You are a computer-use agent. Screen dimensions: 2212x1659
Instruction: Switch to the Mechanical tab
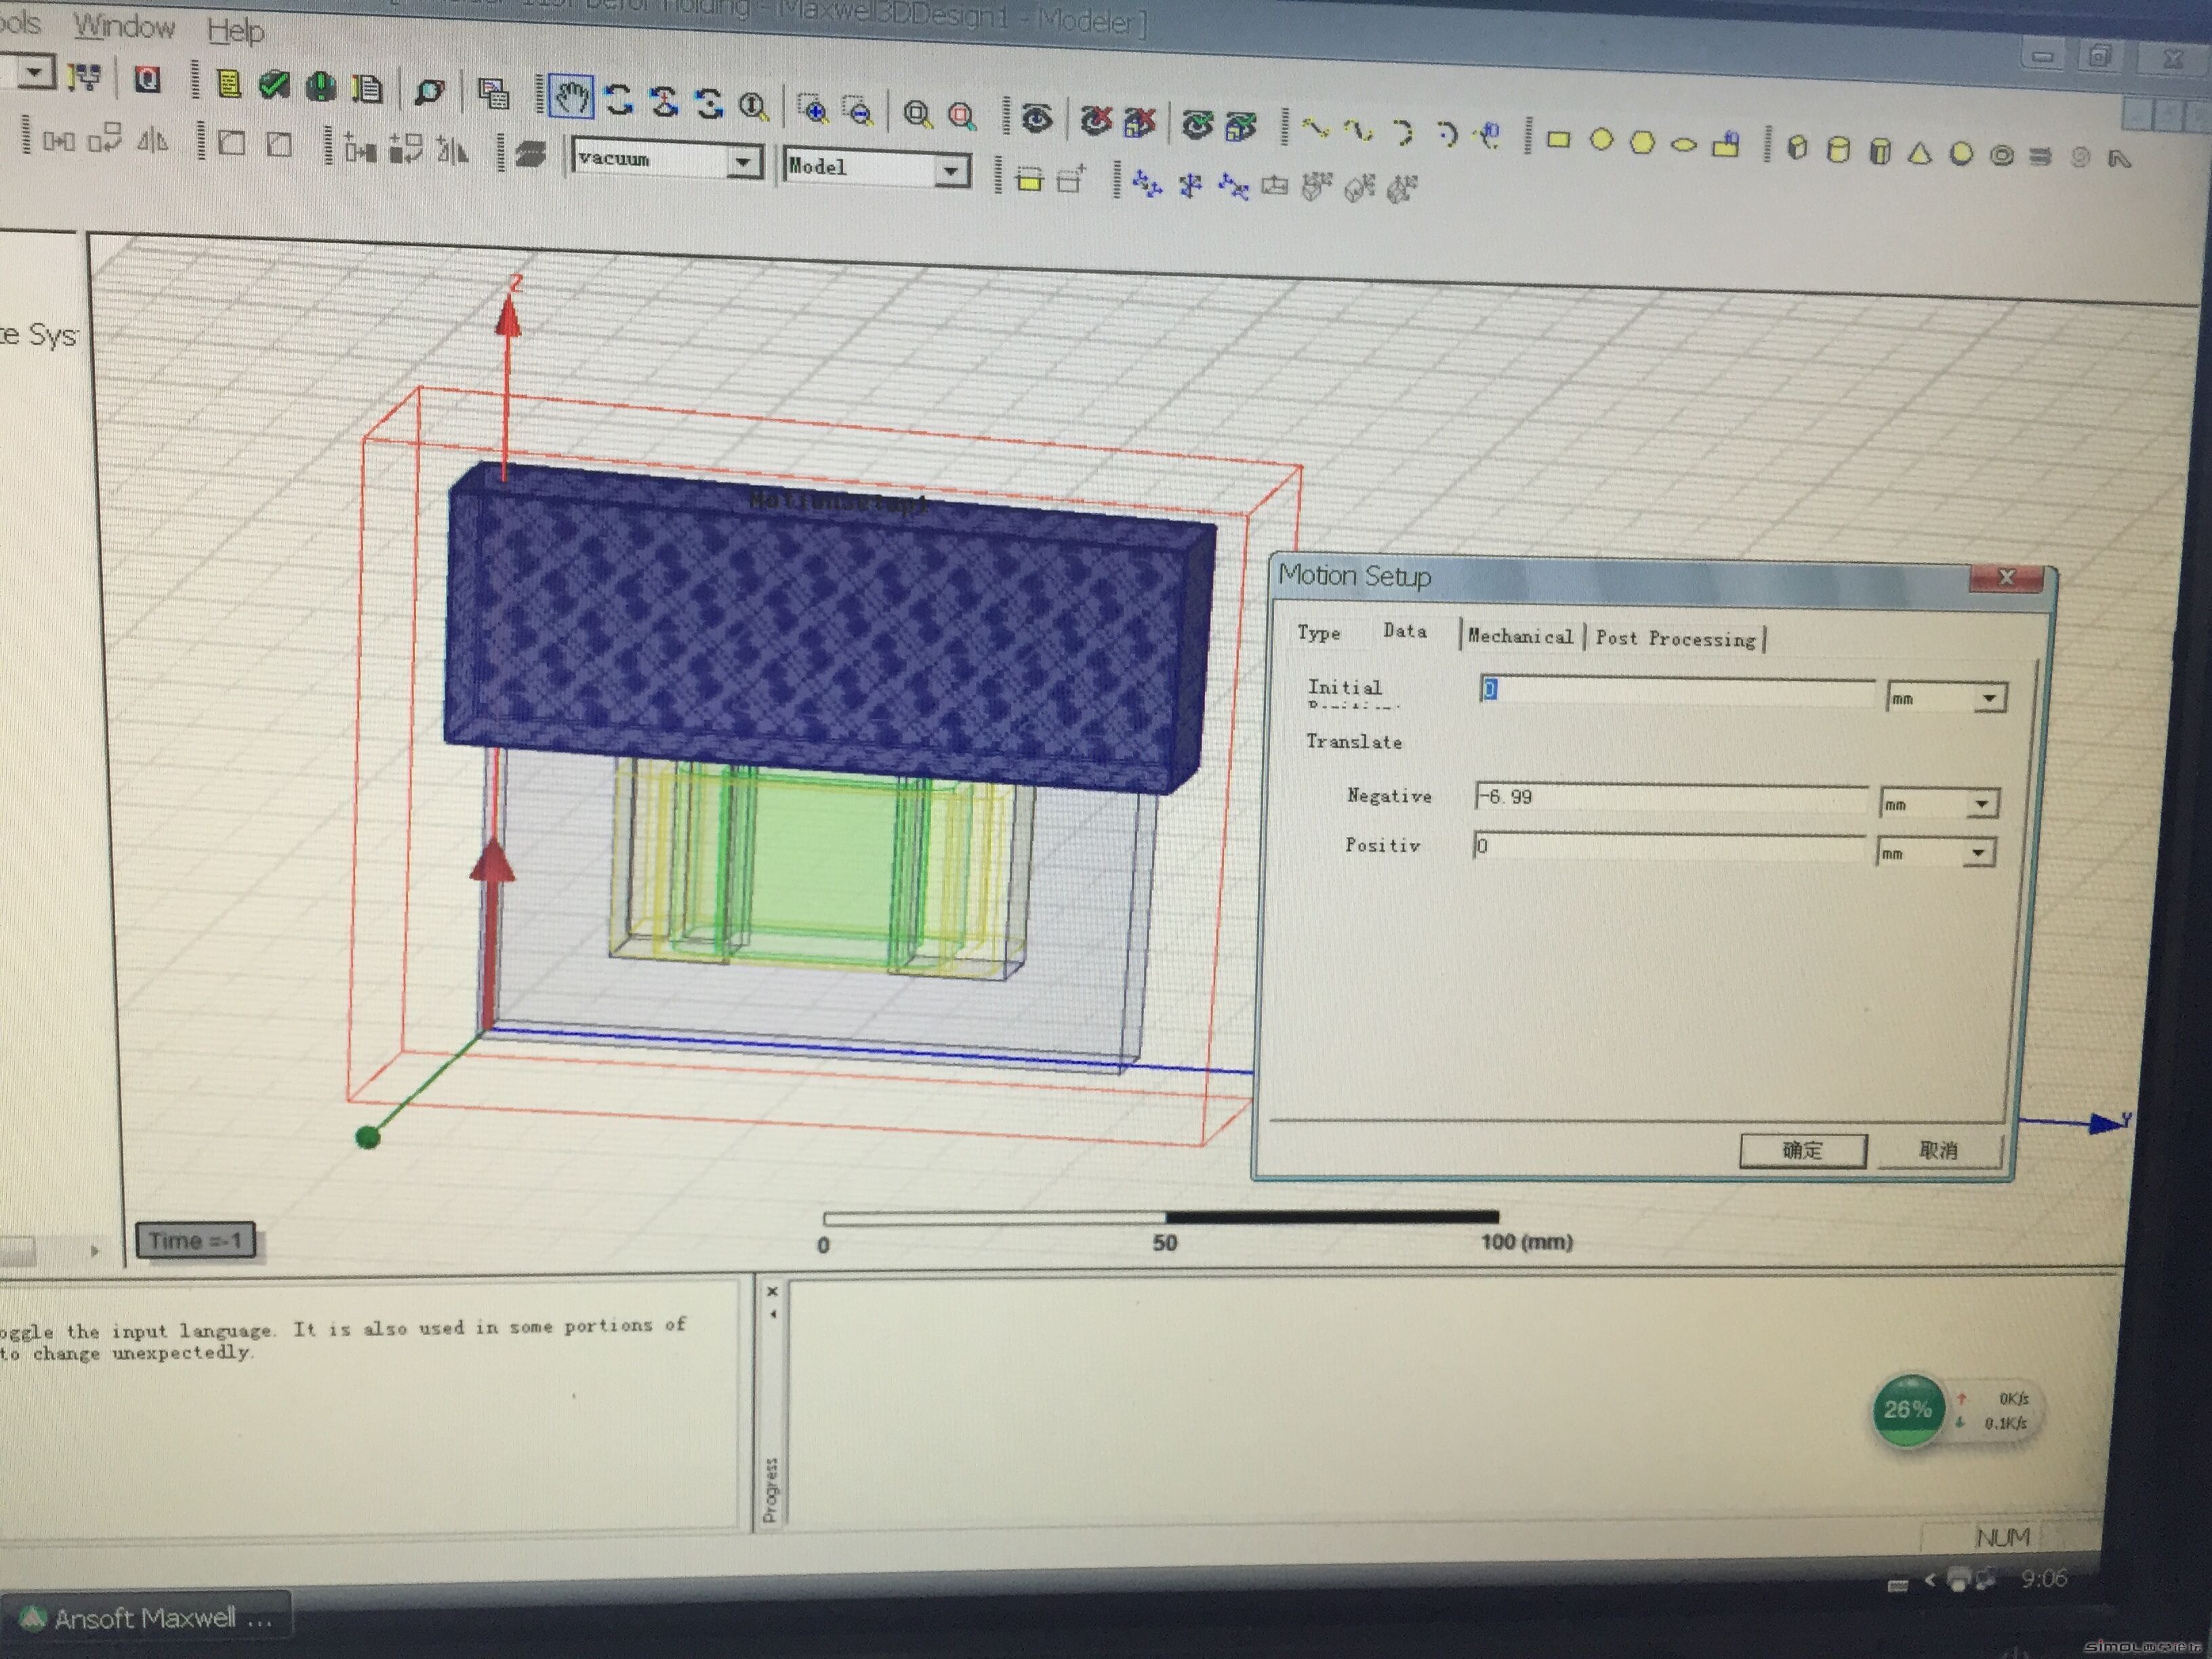pos(1520,636)
